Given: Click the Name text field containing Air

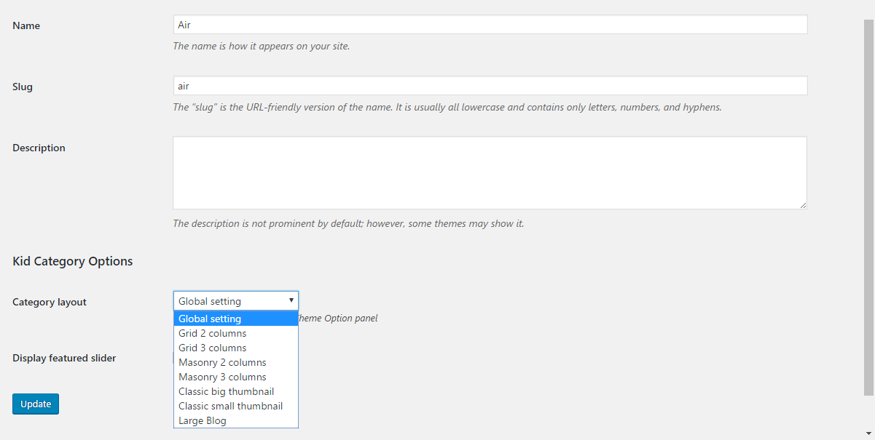Looking at the screenshot, I should click(x=490, y=25).
